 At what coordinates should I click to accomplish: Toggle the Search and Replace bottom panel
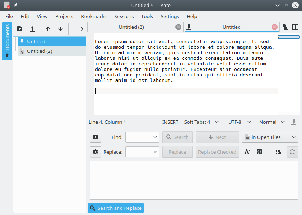tap(115, 208)
